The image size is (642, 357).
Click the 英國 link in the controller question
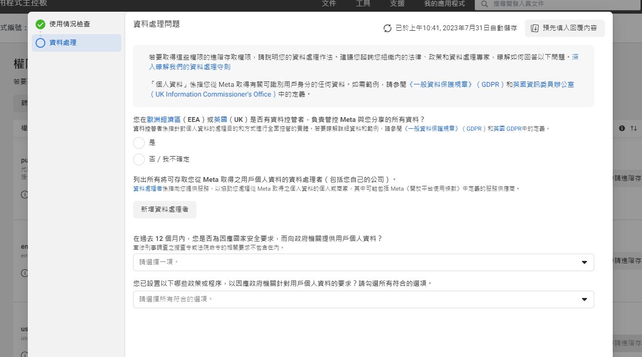point(221,119)
